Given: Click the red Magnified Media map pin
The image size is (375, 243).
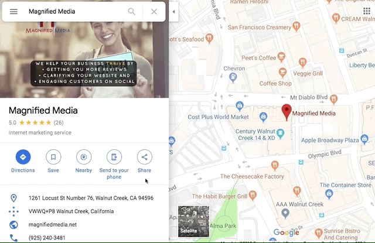Looking at the screenshot, I should coord(286,111).
